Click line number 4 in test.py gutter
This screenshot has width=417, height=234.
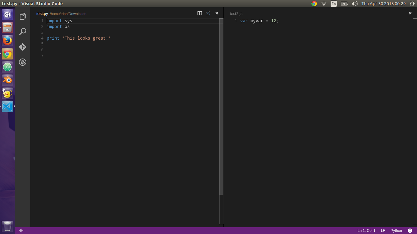(42, 38)
